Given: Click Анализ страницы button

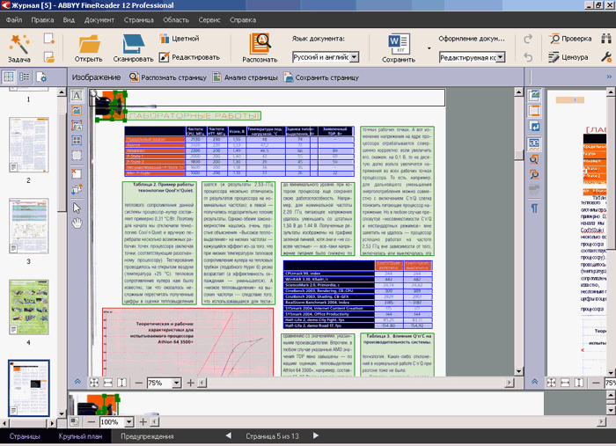Looking at the screenshot, I should 246,77.
